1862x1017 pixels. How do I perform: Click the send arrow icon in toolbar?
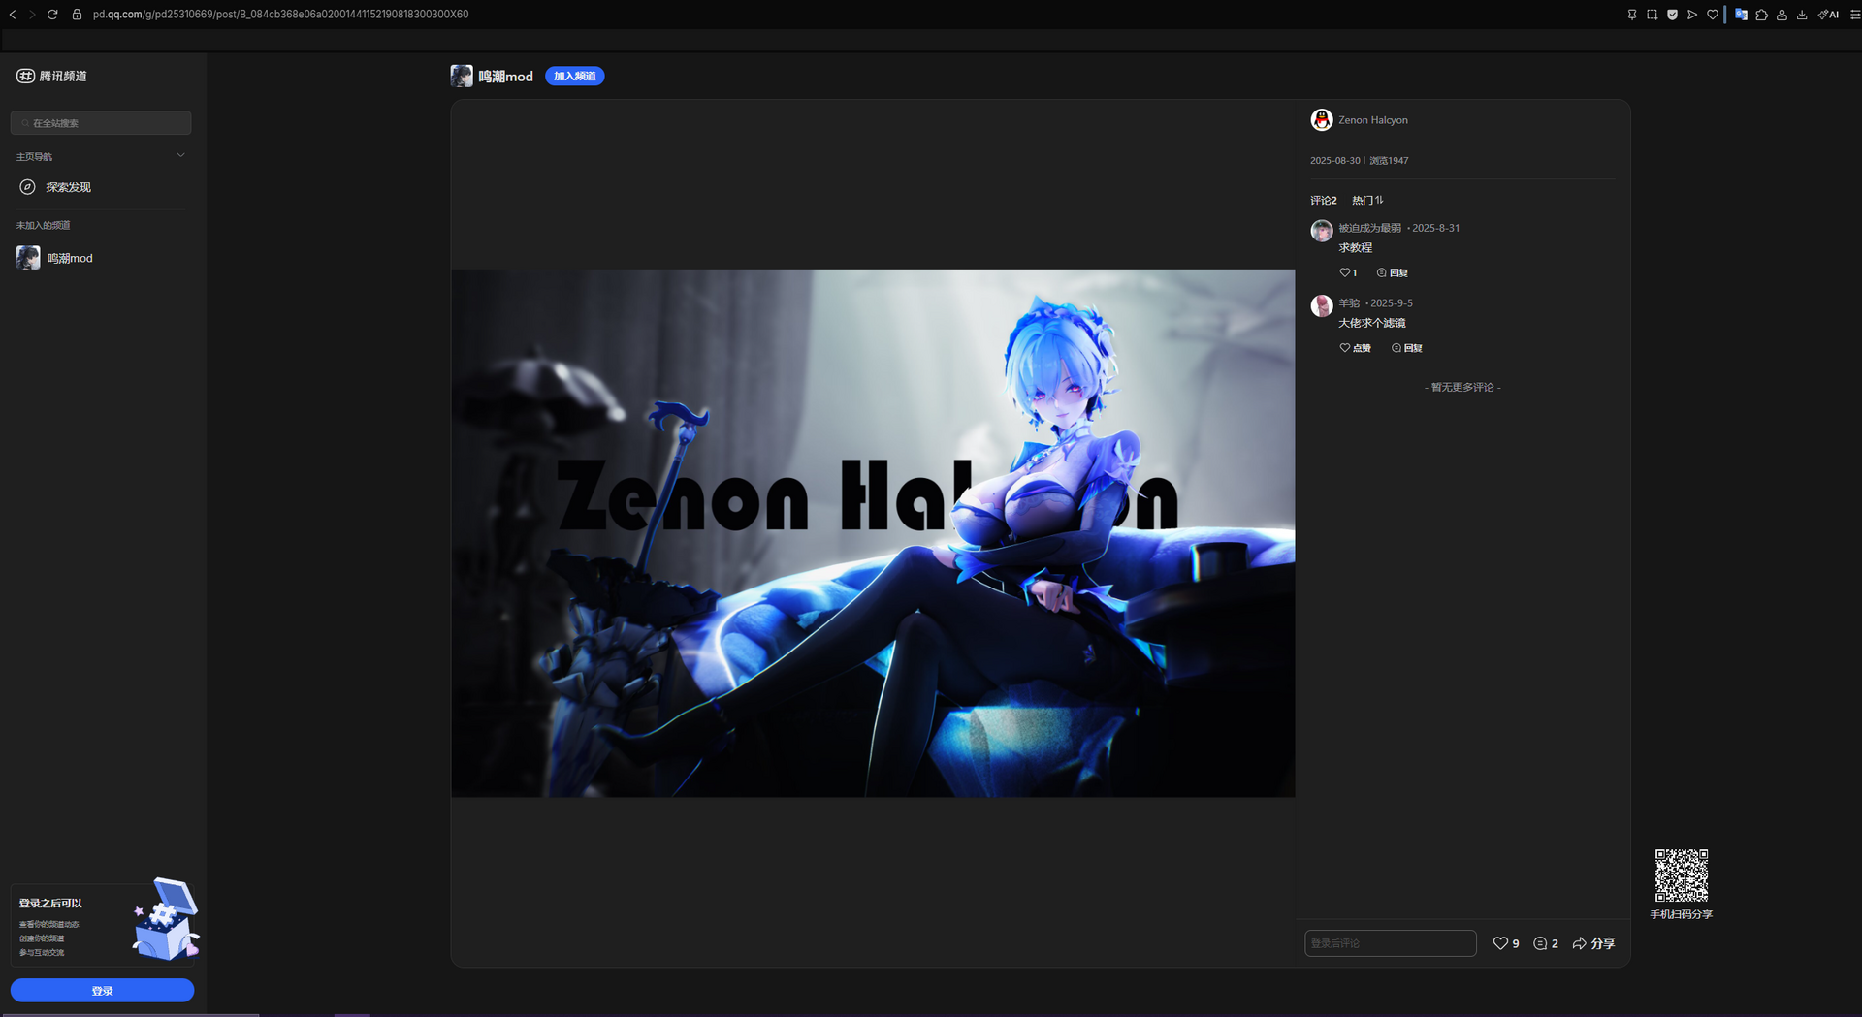tap(1692, 15)
